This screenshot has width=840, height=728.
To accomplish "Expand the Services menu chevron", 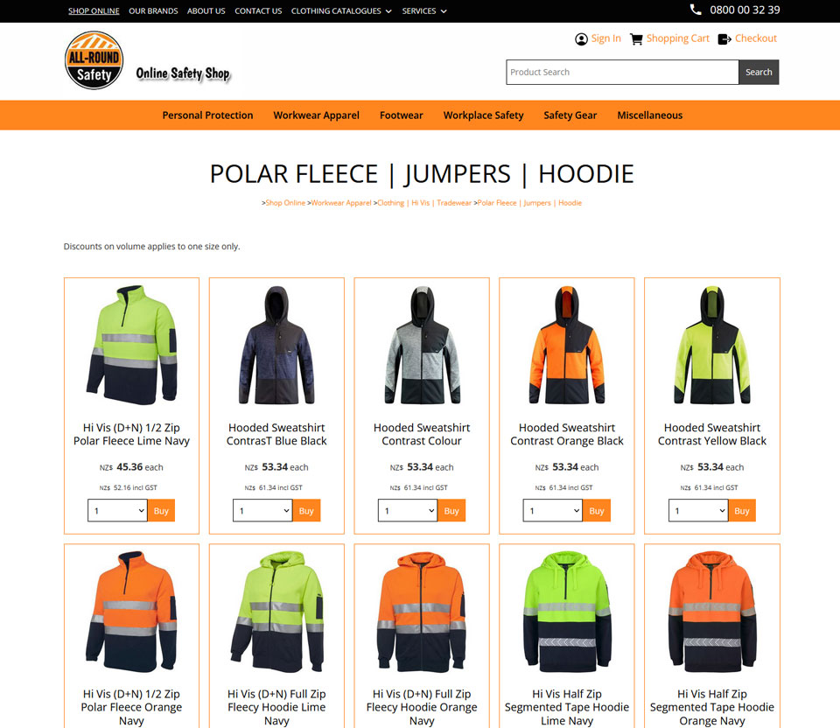I will click(444, 11).
